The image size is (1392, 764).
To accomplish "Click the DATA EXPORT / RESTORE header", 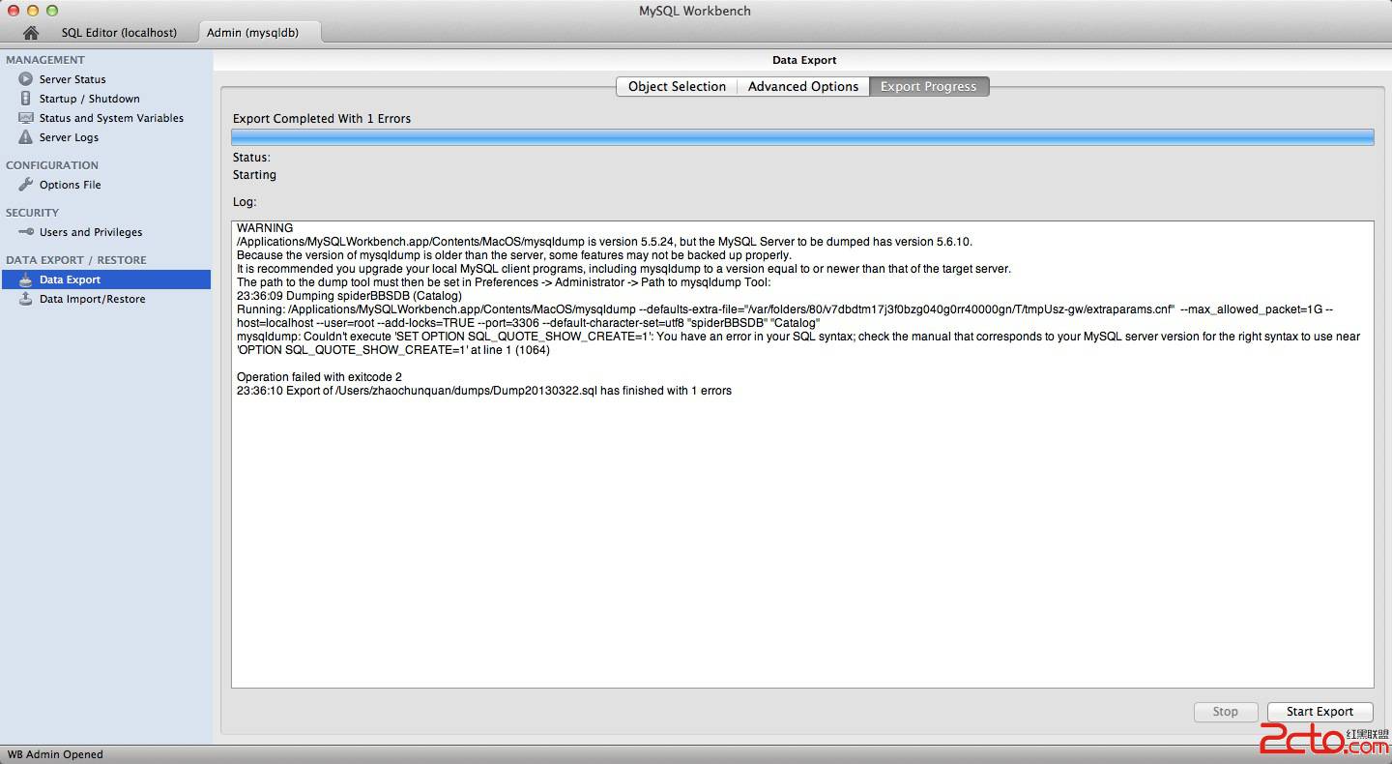I will tap(76, 260).
